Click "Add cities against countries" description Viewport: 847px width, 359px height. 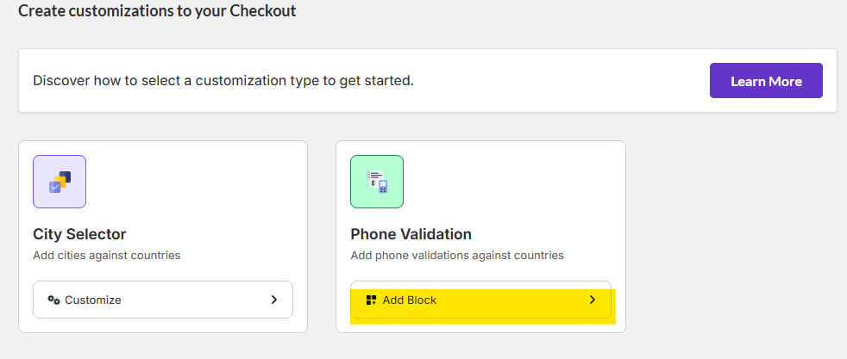(107, 255)
